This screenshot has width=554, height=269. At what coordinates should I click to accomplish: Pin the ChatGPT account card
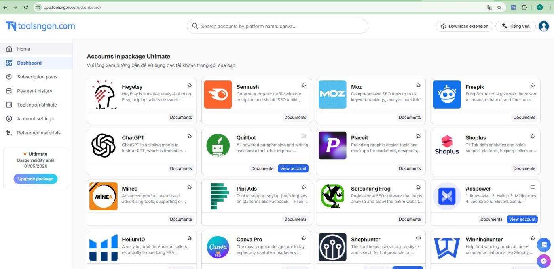pos(190,136)
